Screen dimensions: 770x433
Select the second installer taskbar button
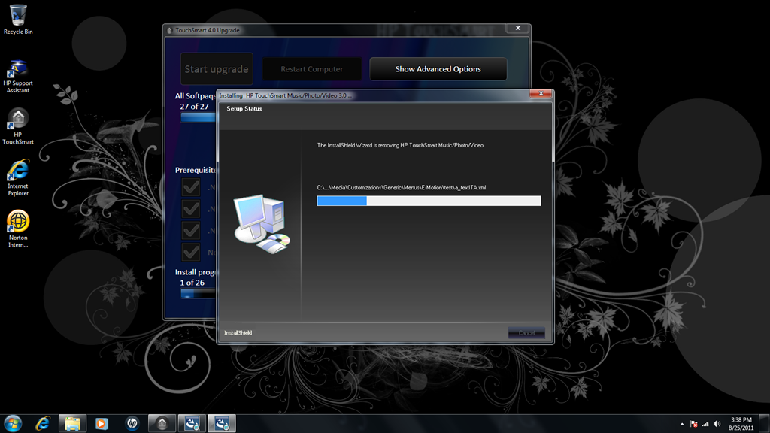(222, 423)
